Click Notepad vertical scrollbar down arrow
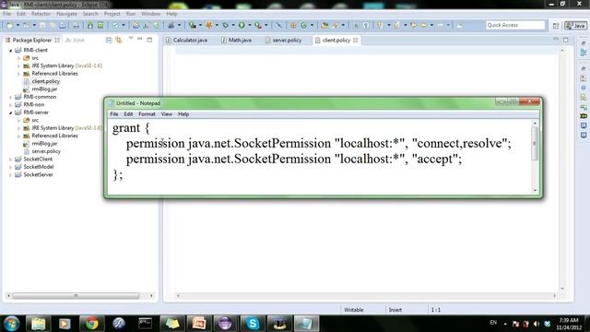Viewport: 590px width, 332px height. tap(535, 190)
